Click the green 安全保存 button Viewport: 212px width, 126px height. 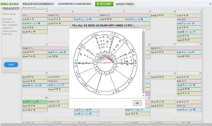[104, 4]
